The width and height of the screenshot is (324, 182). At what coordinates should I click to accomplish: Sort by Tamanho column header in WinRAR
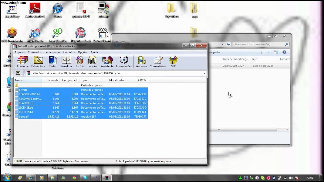[51, 80]
